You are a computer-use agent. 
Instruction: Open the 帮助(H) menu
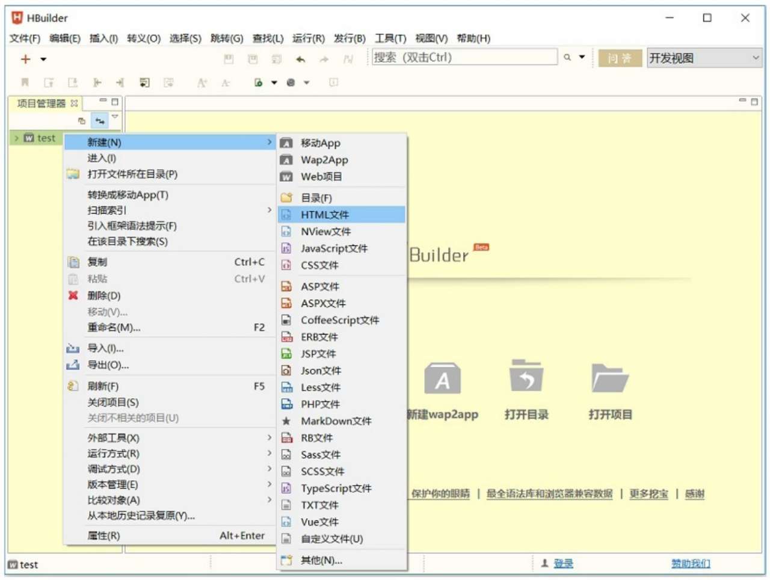[473, 39]
